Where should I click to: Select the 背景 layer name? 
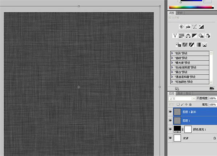pyautogui.click(x=185, y=138)
